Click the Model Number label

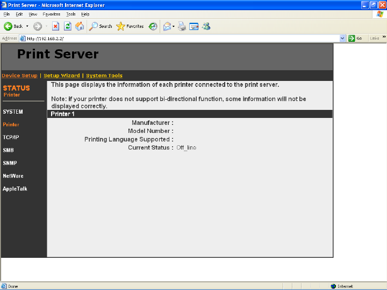(150, 131)
